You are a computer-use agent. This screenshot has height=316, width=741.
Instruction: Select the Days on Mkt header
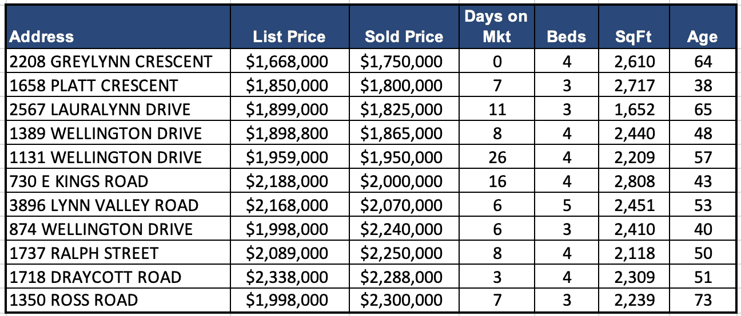(x=496, y=27)
